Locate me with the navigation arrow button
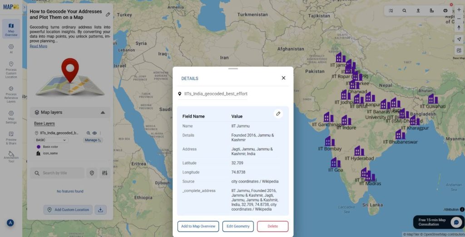Image resolution: width=465 pixels, height=237 pixels. pyautogui.click(x=459, y=39)
